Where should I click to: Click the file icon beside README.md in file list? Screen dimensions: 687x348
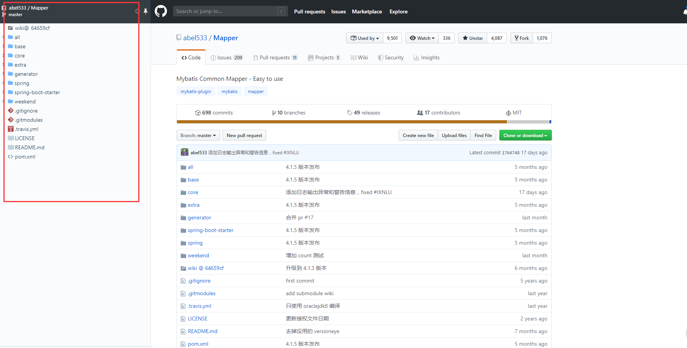(183, 332)
